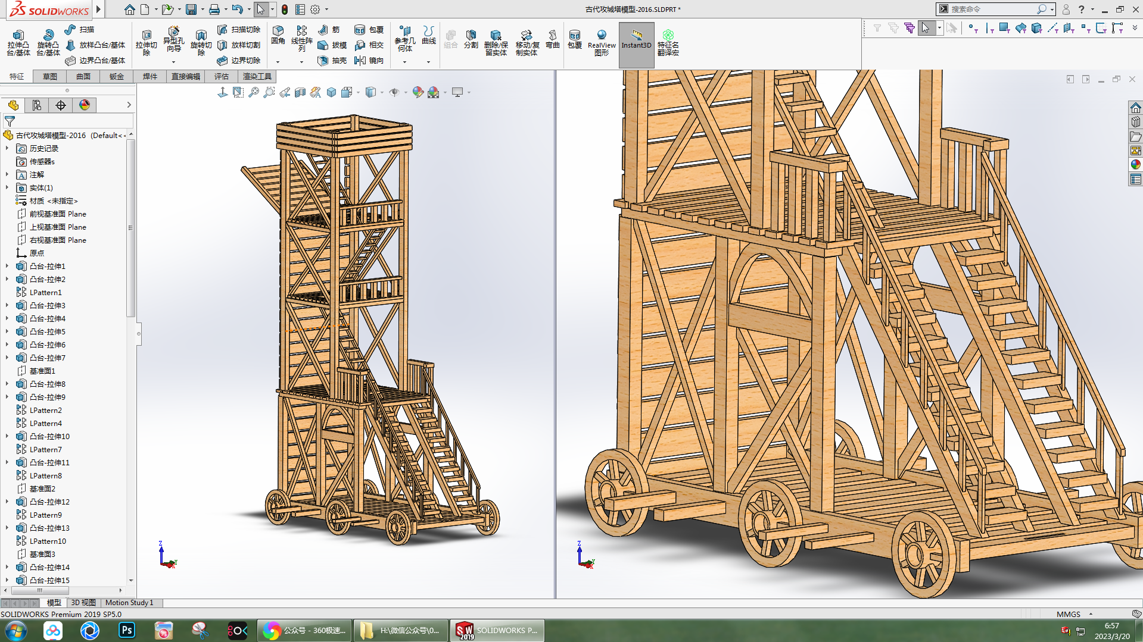Open the 编辑外观 edit appearance color icon
1143x642 pixels.
pyautogui.click(x=418, y=92)
